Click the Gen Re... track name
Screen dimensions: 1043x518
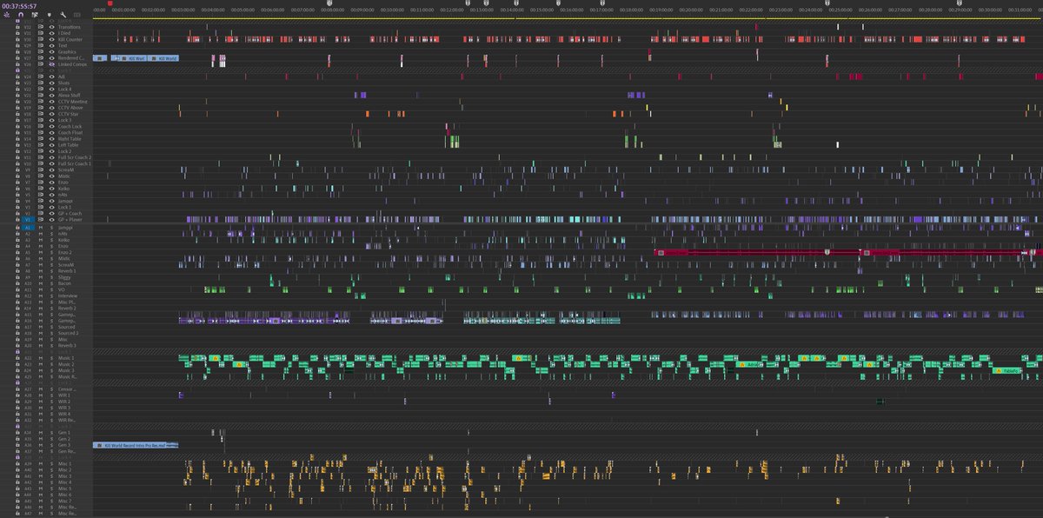point(67,451)
